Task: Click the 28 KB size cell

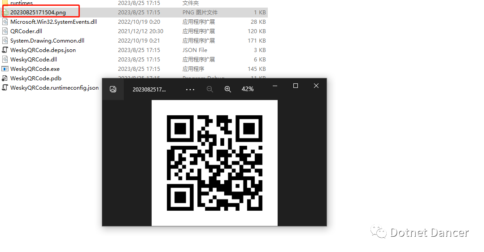Action: click(258, 22)
